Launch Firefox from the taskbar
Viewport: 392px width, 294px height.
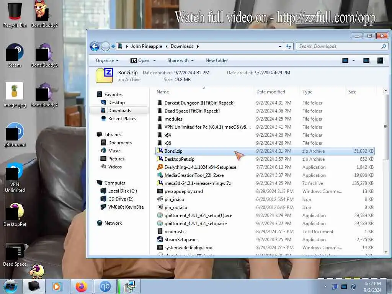81,286
